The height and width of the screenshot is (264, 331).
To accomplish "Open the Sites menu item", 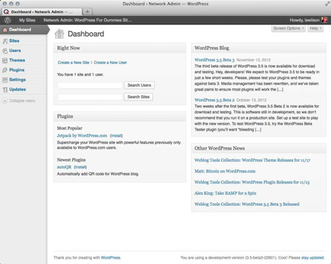I will pyautogui.click(x=14, y=41).
